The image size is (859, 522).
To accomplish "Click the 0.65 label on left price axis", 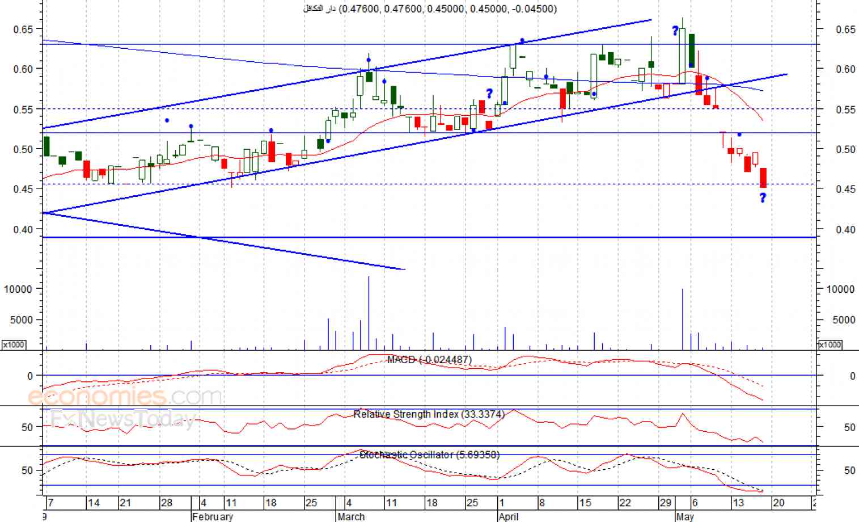I will click(23, 29).
